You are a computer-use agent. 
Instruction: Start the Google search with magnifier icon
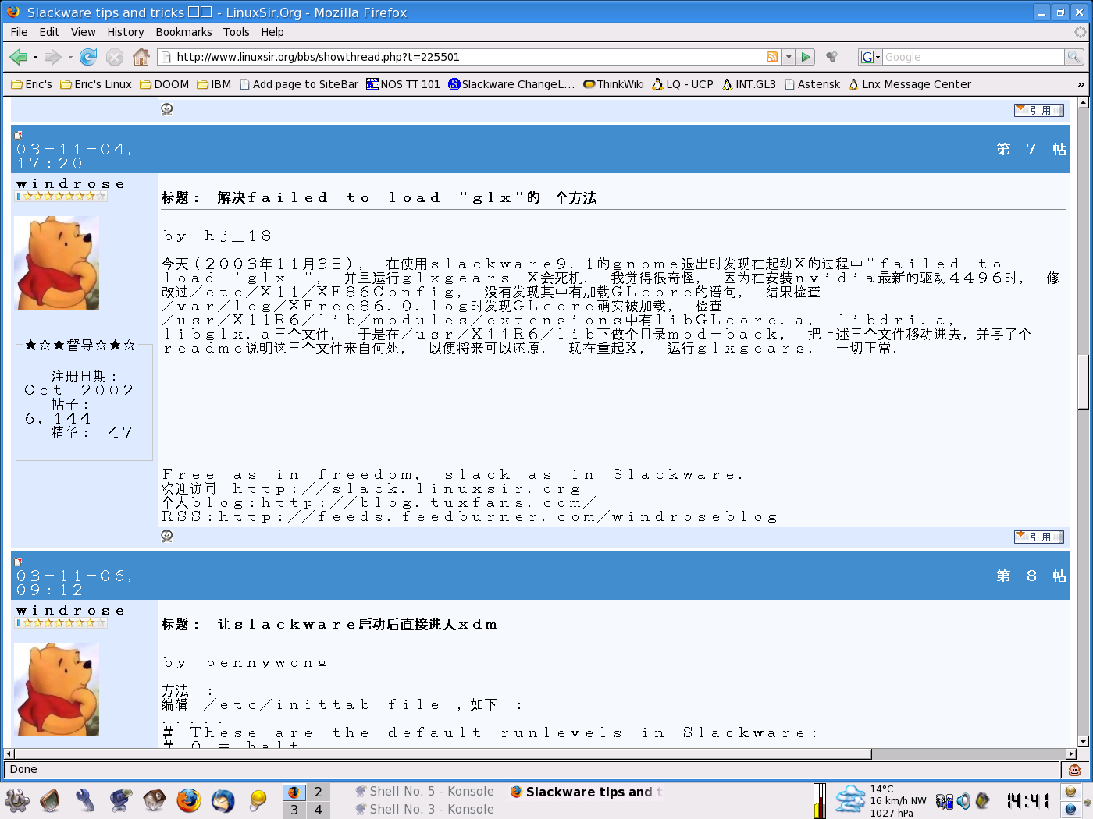(1074, 57)
